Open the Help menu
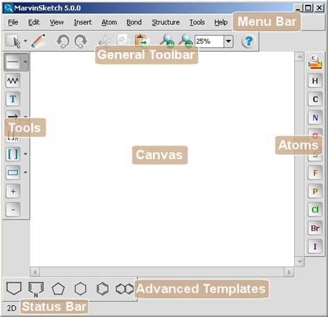 click(221, 22)
